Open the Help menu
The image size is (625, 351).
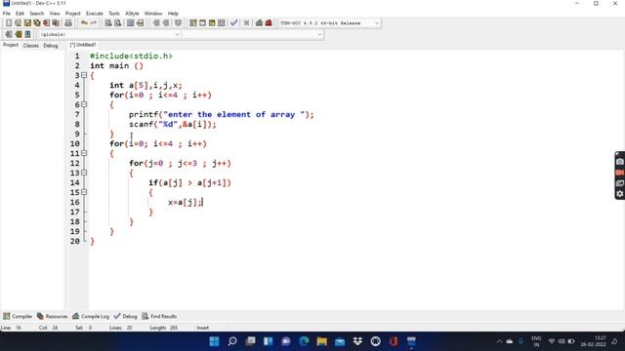click(x=173, y=13)
